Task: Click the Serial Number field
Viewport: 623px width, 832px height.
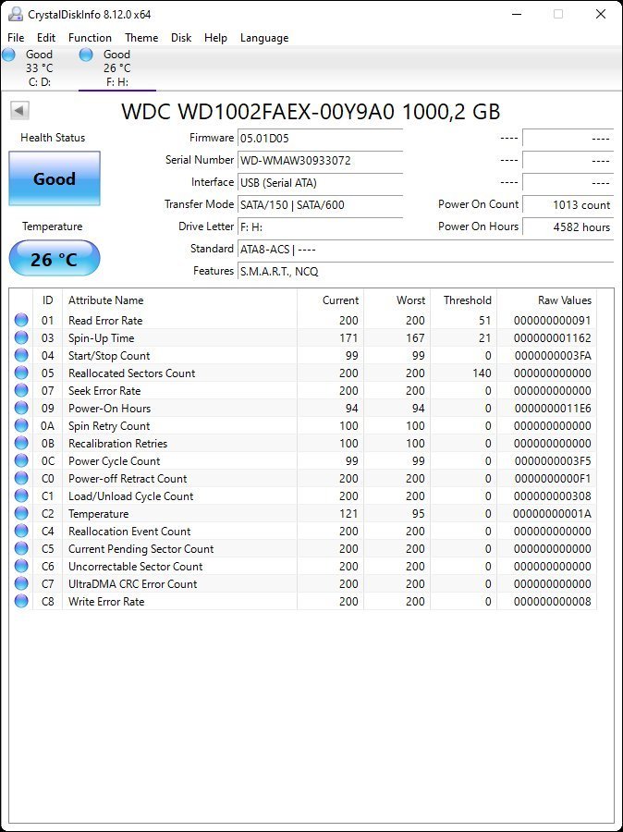Action: point(320,161)
